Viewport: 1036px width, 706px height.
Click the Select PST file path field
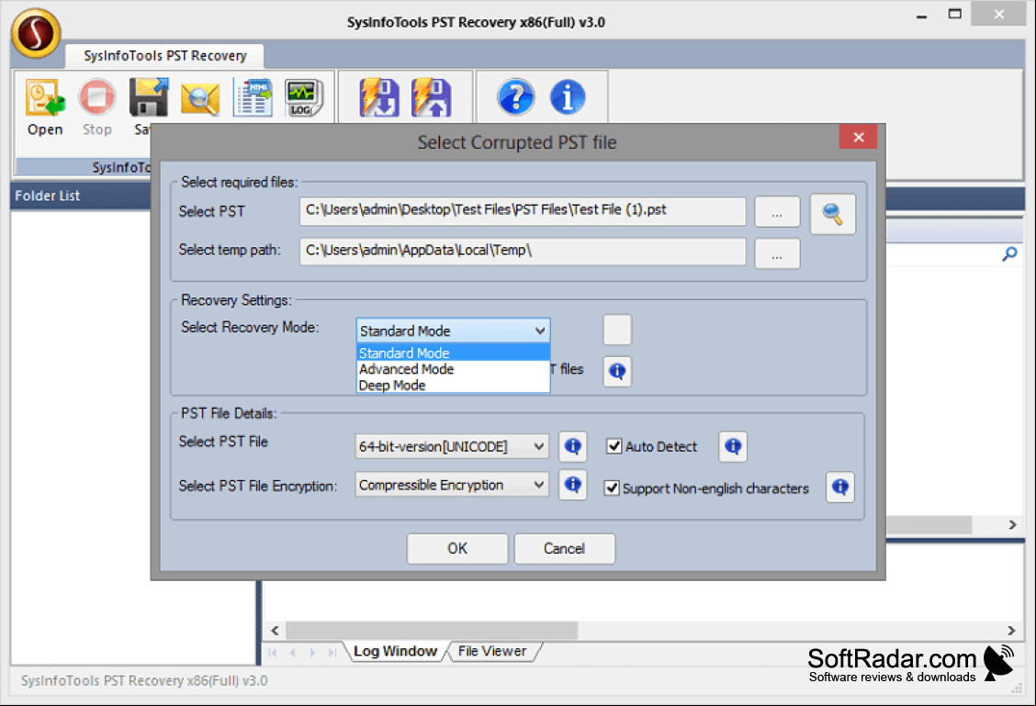click(x=523, y=210)
